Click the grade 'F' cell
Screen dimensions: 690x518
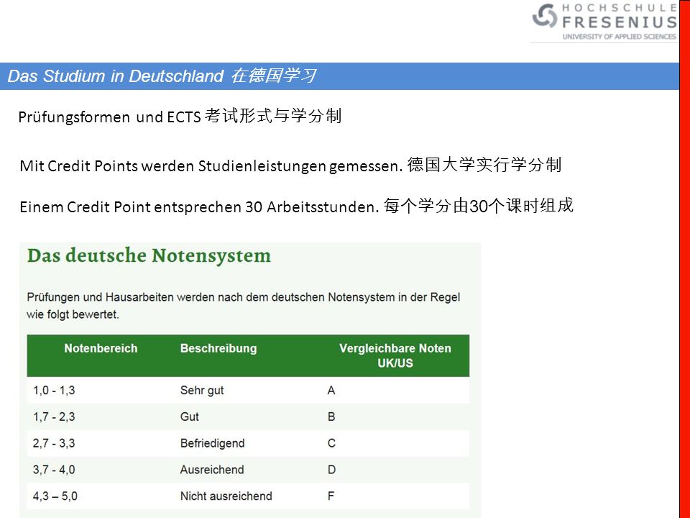(331, 496)
